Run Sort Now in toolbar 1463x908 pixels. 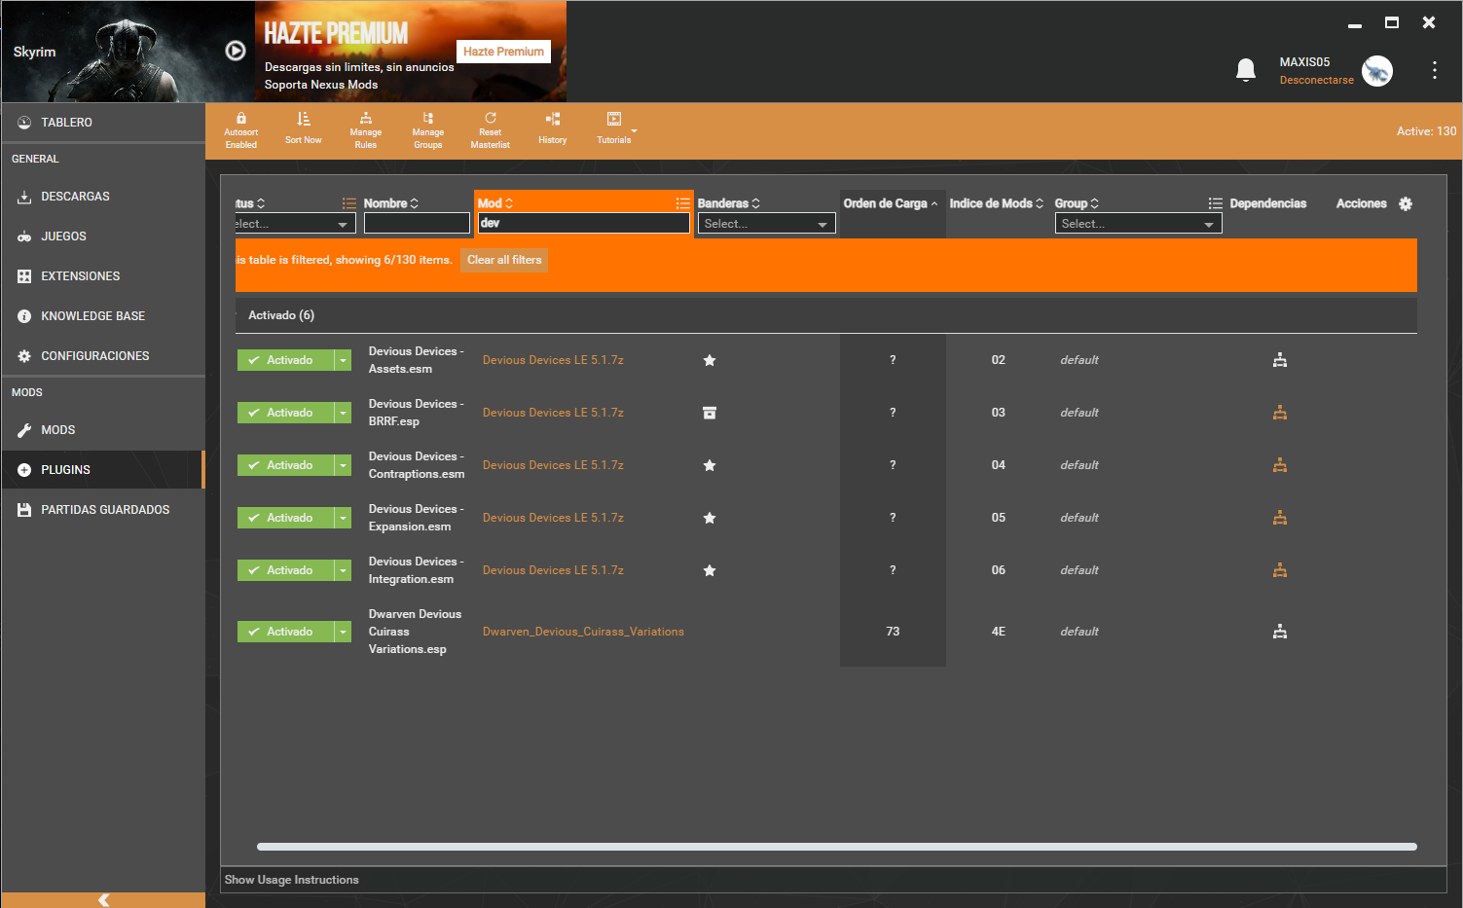(x=303, y=127)
